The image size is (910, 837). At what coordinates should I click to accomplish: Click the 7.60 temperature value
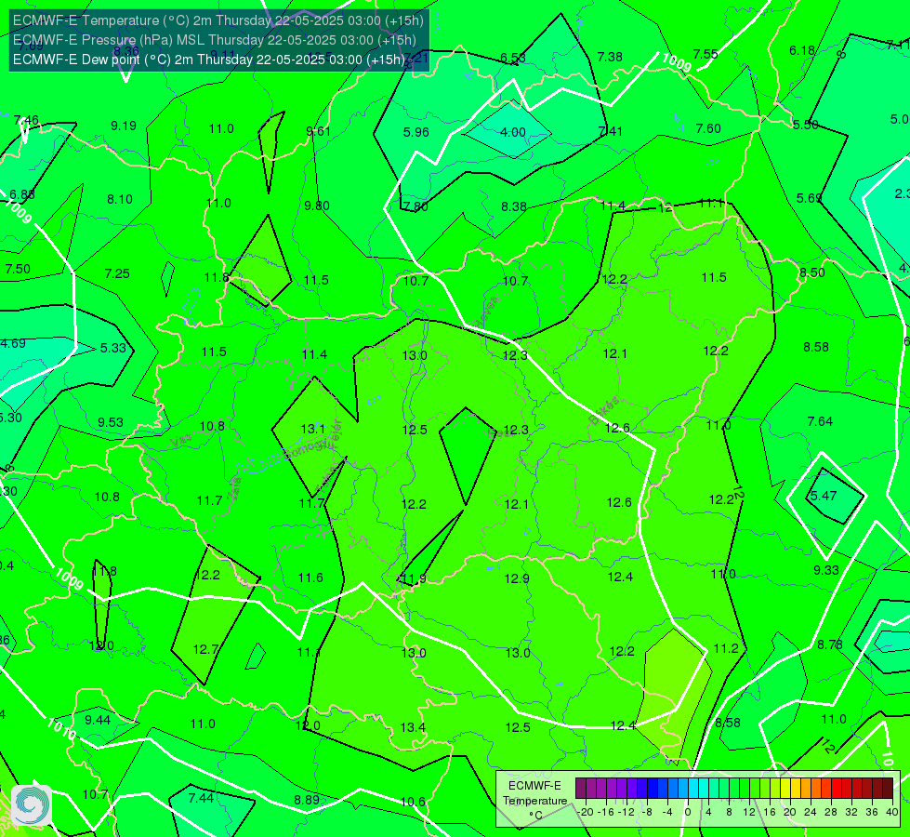coord(708,129)
